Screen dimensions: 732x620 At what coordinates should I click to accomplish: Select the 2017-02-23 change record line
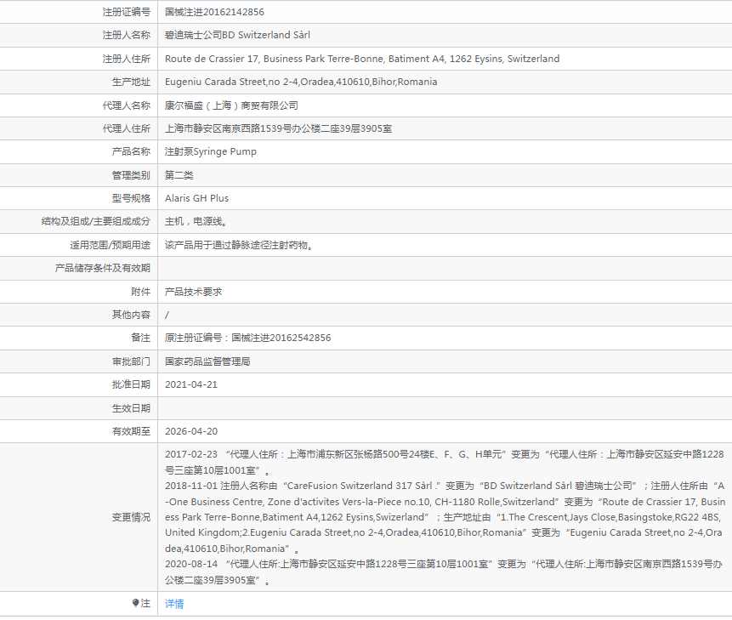[x=445, y=462]
